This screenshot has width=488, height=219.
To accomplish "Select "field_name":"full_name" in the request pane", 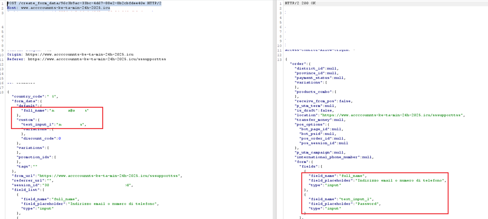I will pyautogui.click(x=50, y=199).
